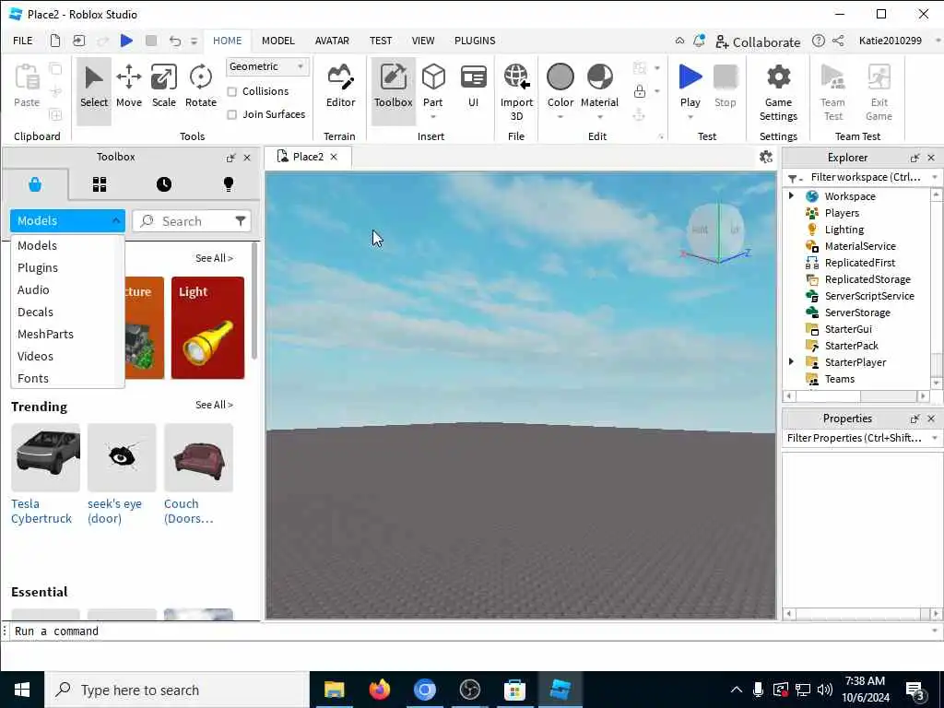The image size is (944, 708).
Task: Open File Explorer from taskbar
Action: pyautogui.click(x=334, y=690)
